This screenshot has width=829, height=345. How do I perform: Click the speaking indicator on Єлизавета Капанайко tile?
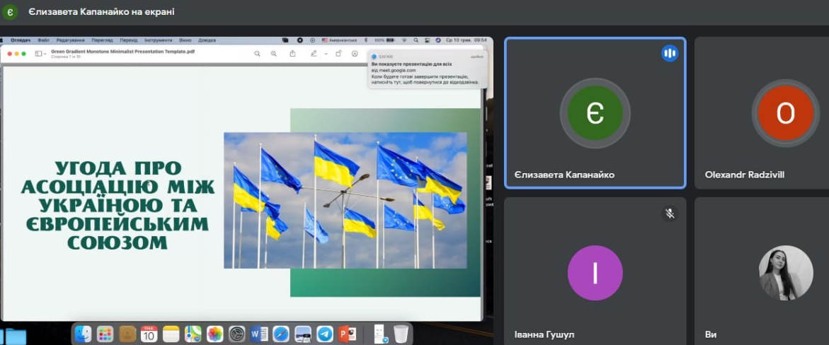pos(670,53)
